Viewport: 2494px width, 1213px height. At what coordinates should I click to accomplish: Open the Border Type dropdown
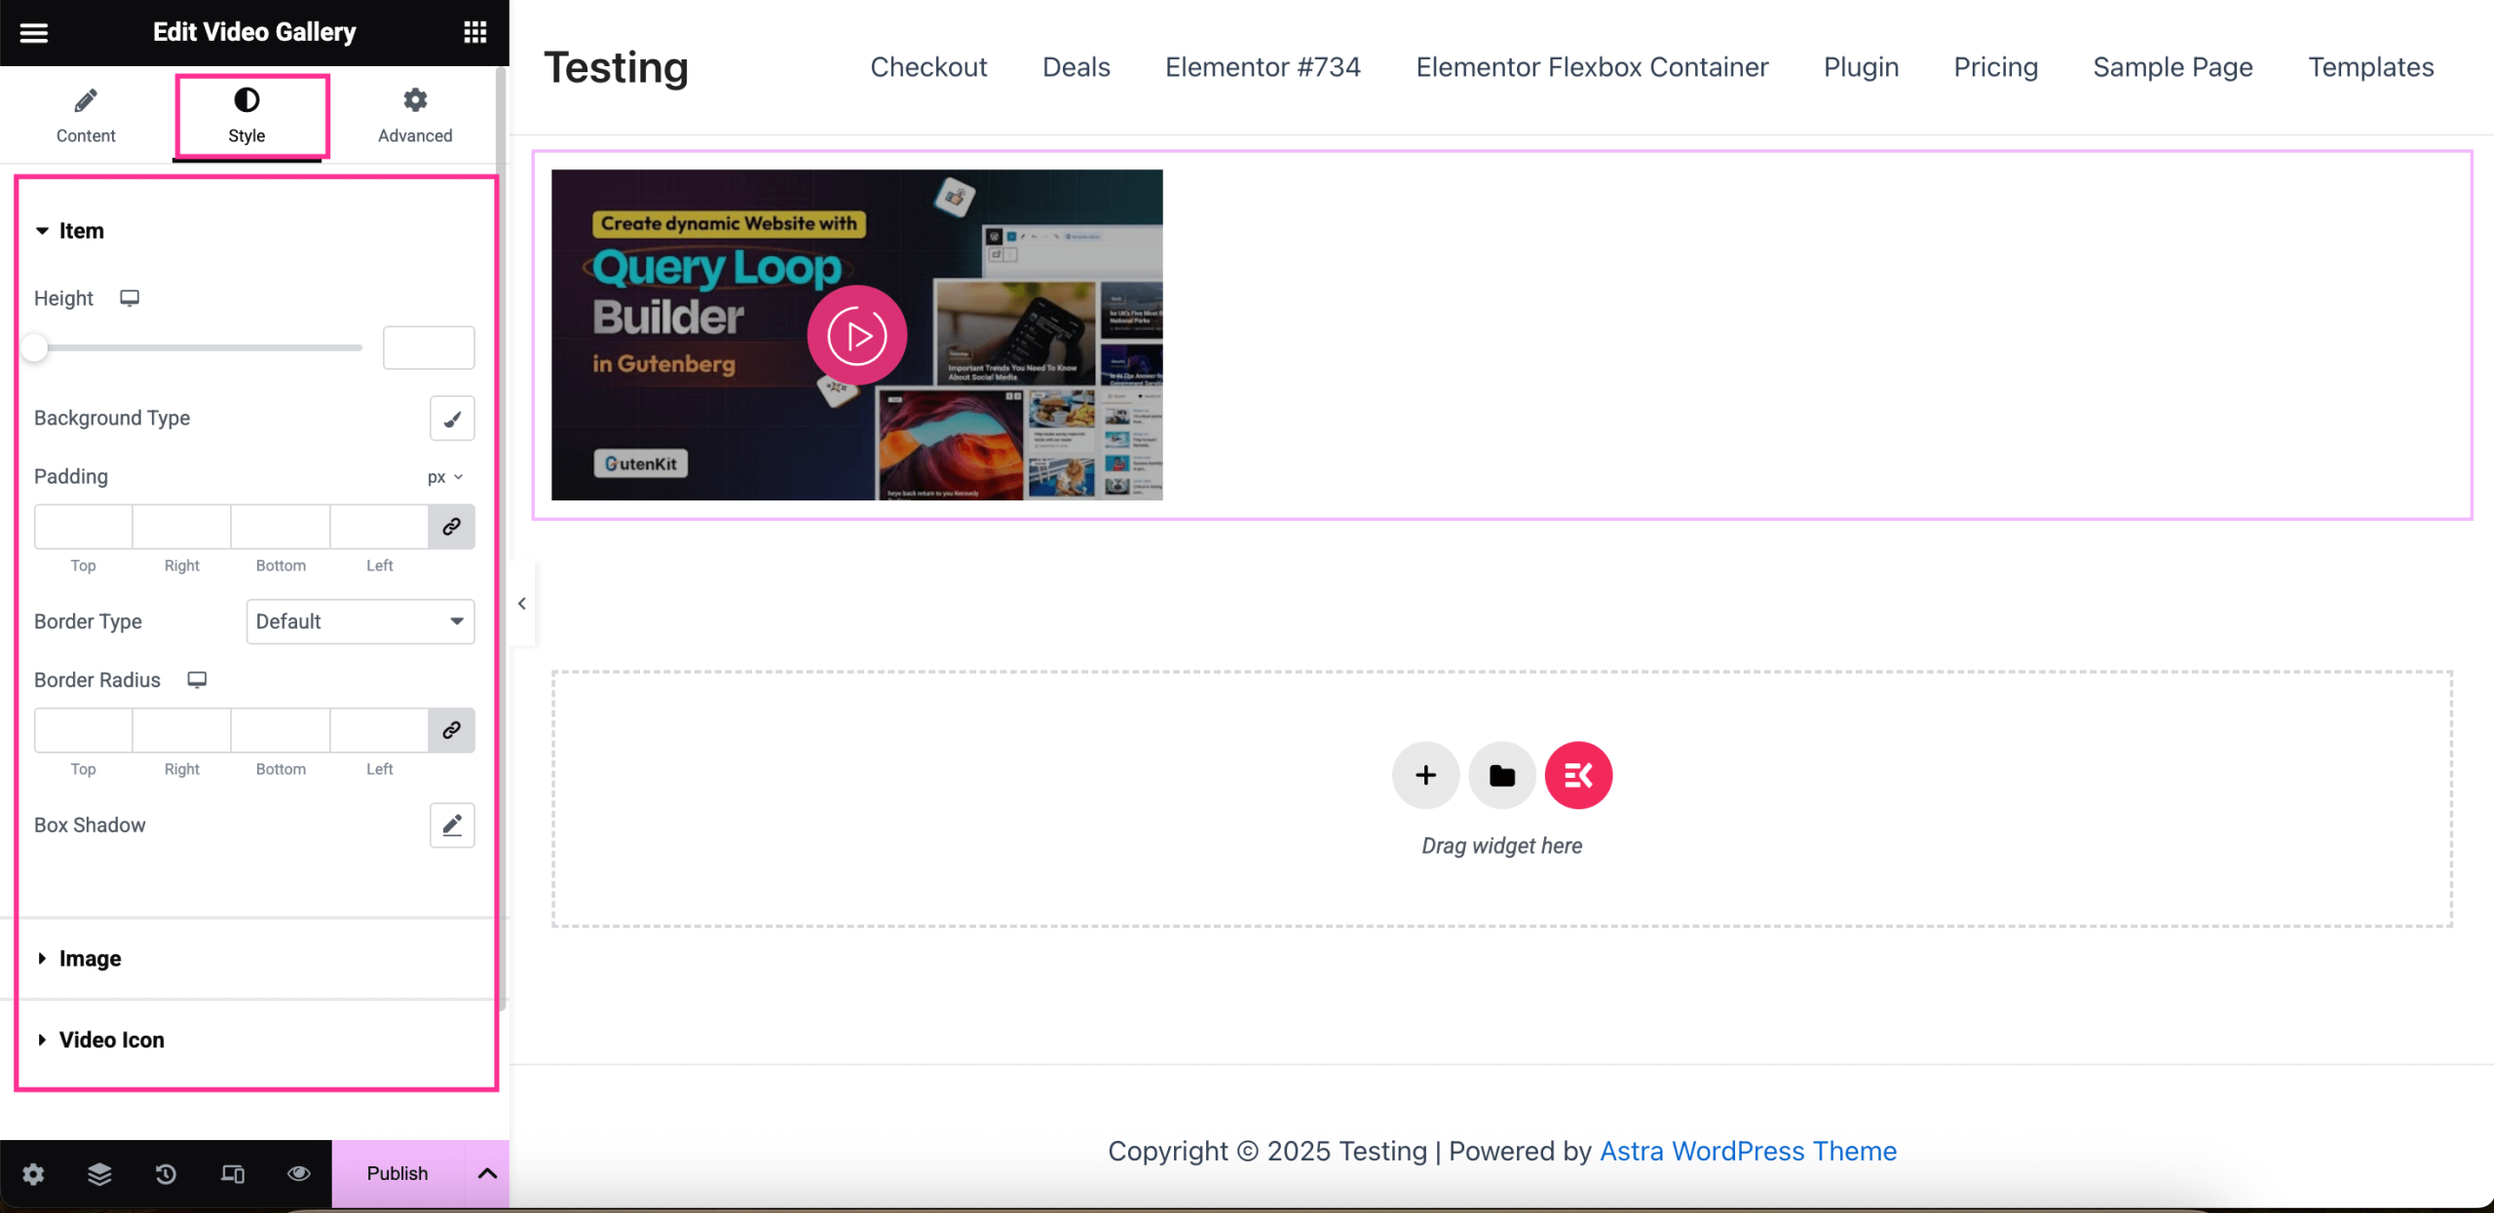coord(360,621)
